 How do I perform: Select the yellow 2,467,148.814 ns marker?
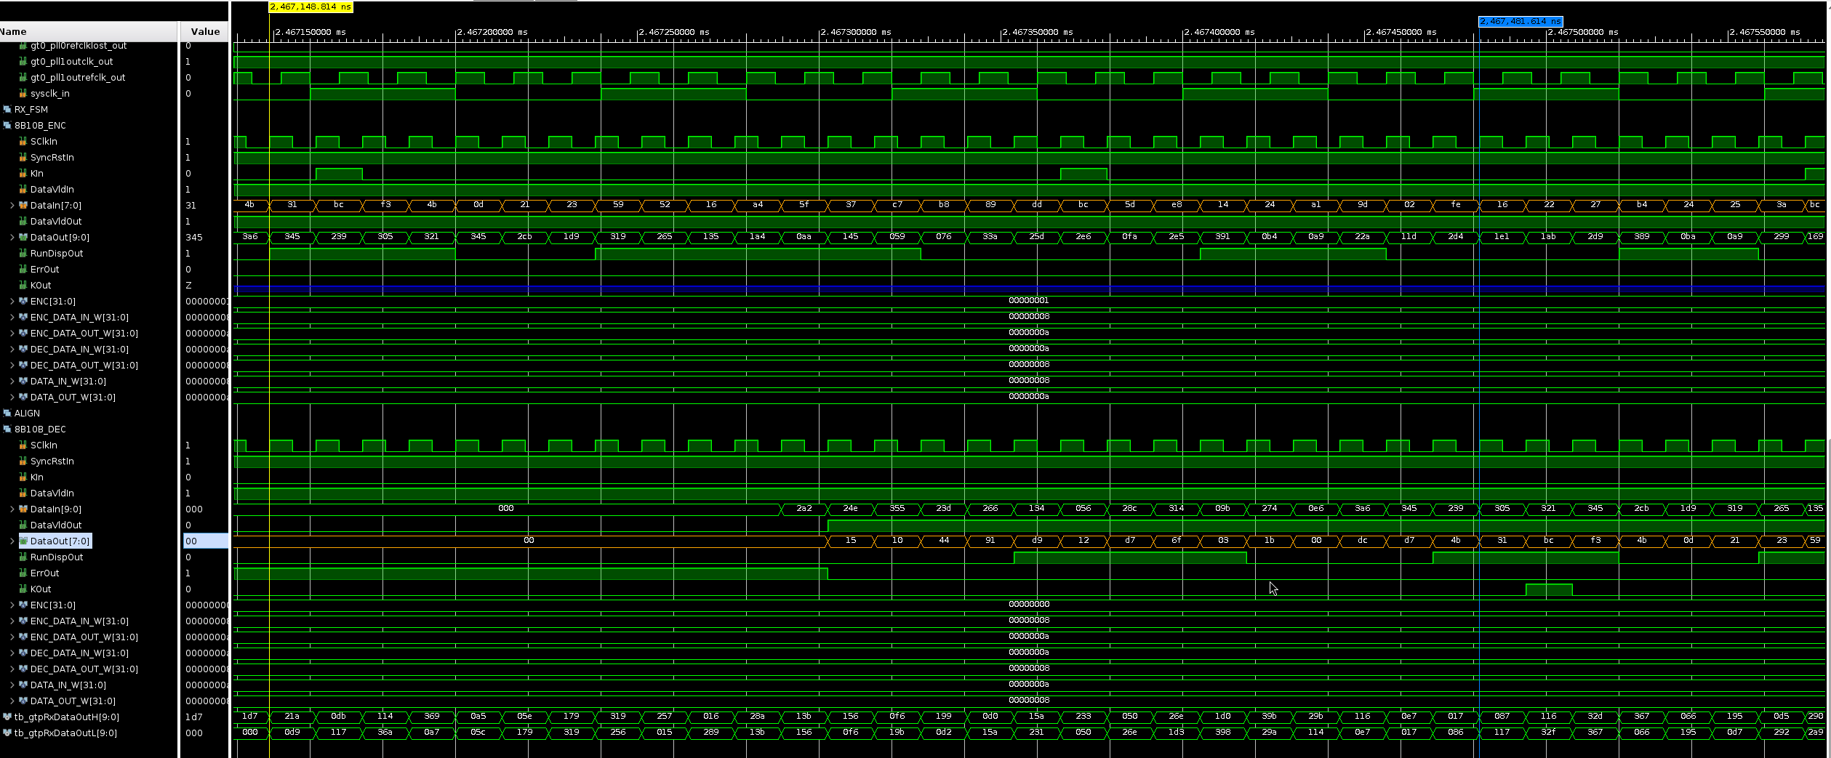point(310,7)
